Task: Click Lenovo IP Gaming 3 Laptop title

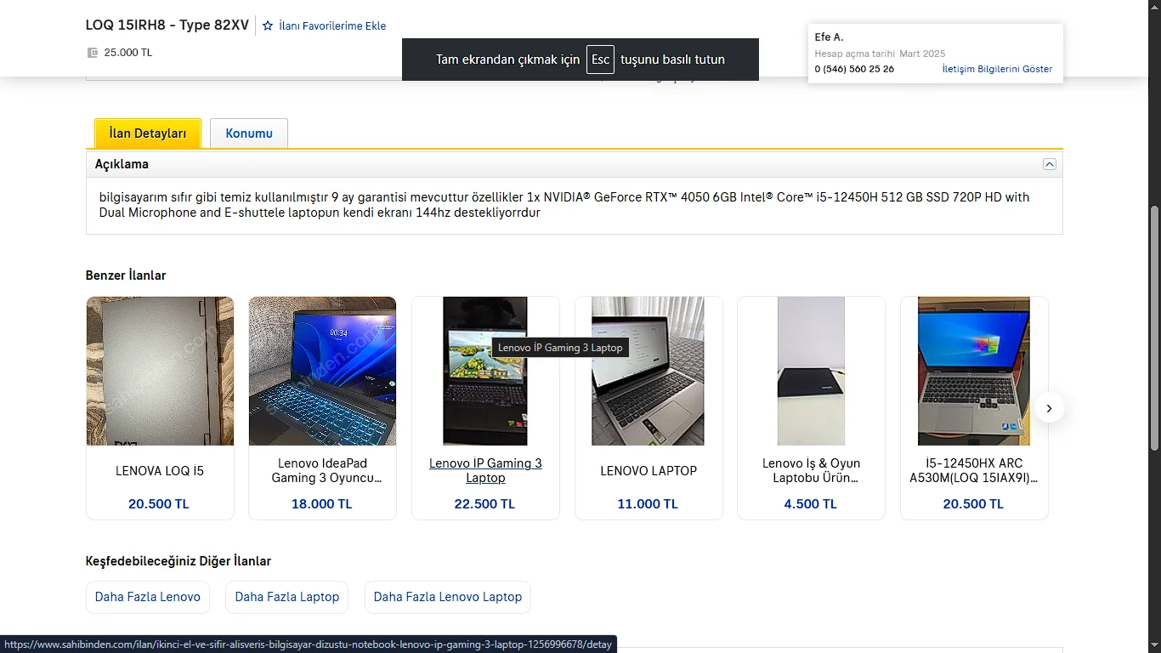Action: click(x=485, y=471)
